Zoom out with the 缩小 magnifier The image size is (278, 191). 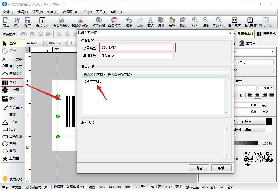coord(206,22)
